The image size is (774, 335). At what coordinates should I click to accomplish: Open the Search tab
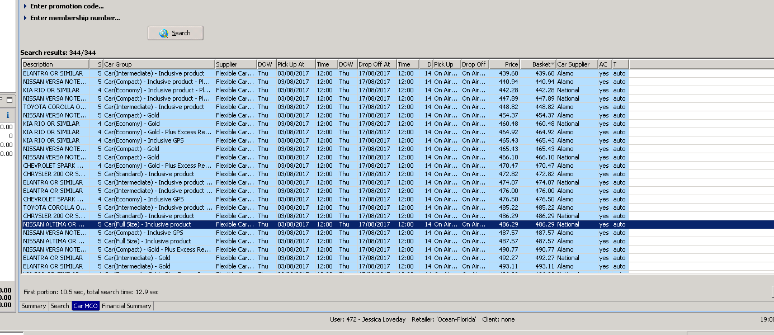coord(60,306)
